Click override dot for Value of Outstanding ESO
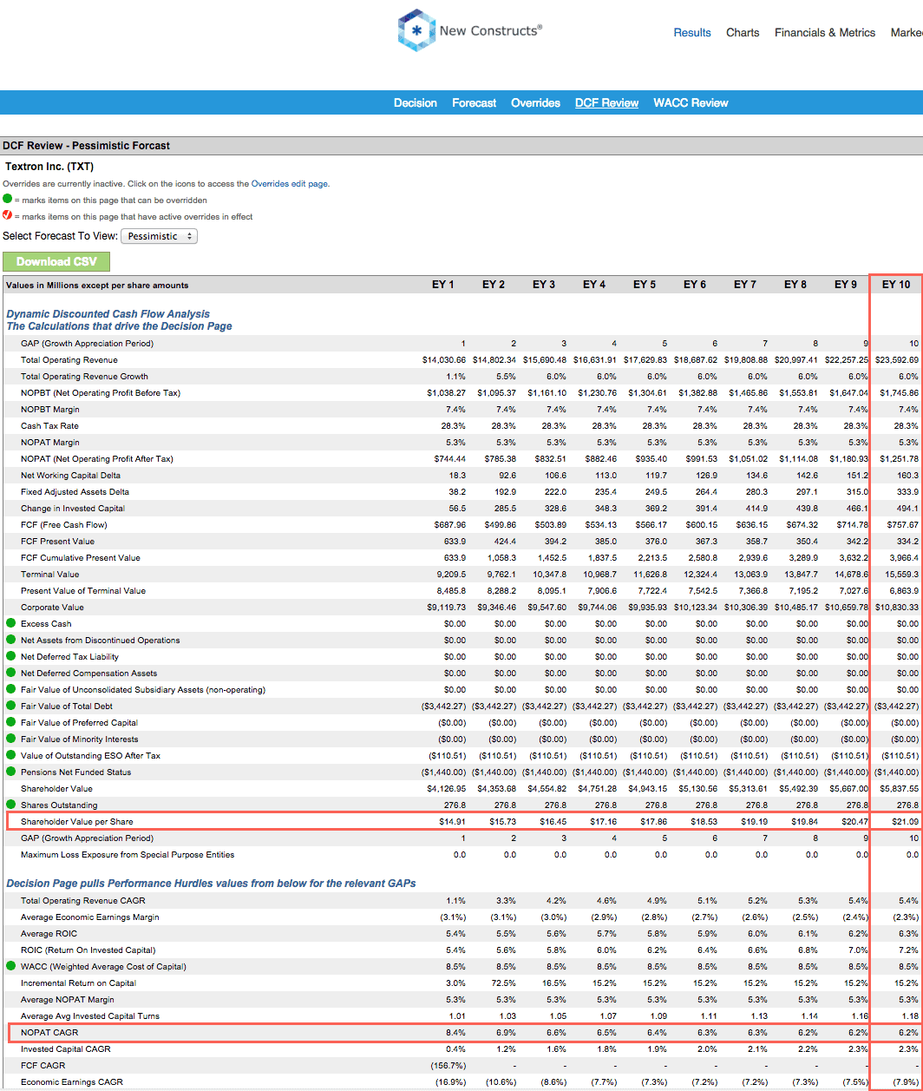This screenshot has height=1091, width=923. click(10, 755)
